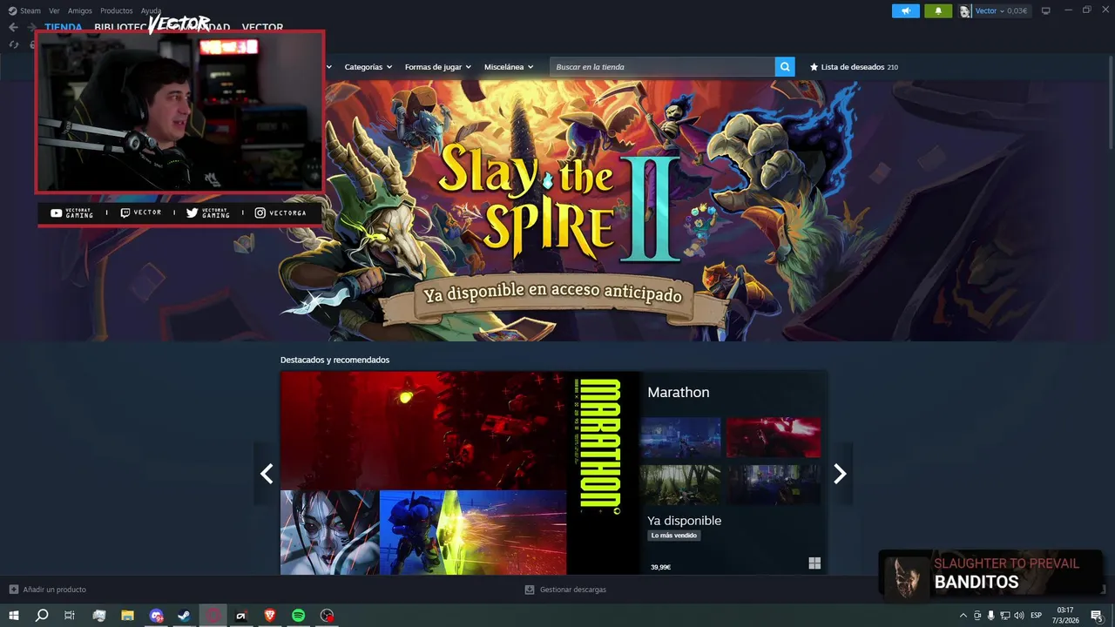The width and height of the screenshot is (1115, 627).
Task: Click the Windows platform icon on Marathon
Action: click(814, 563)
